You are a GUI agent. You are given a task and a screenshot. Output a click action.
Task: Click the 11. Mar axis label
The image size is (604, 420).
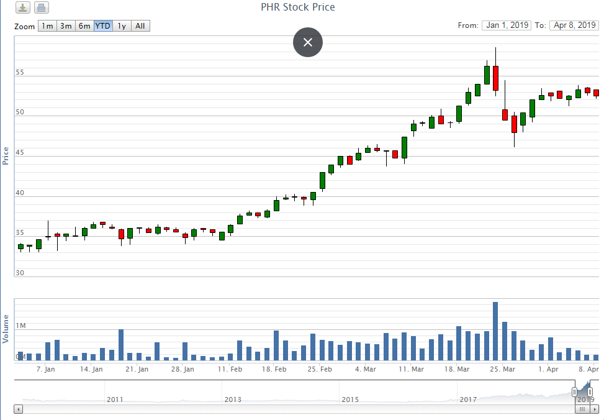411,369
